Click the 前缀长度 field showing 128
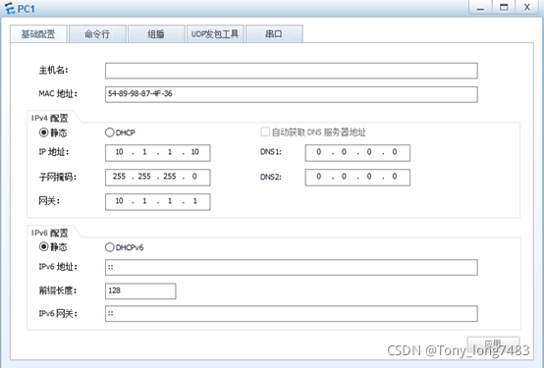The height and width of the screenshot is (368, 544). [x=140, y=291]
